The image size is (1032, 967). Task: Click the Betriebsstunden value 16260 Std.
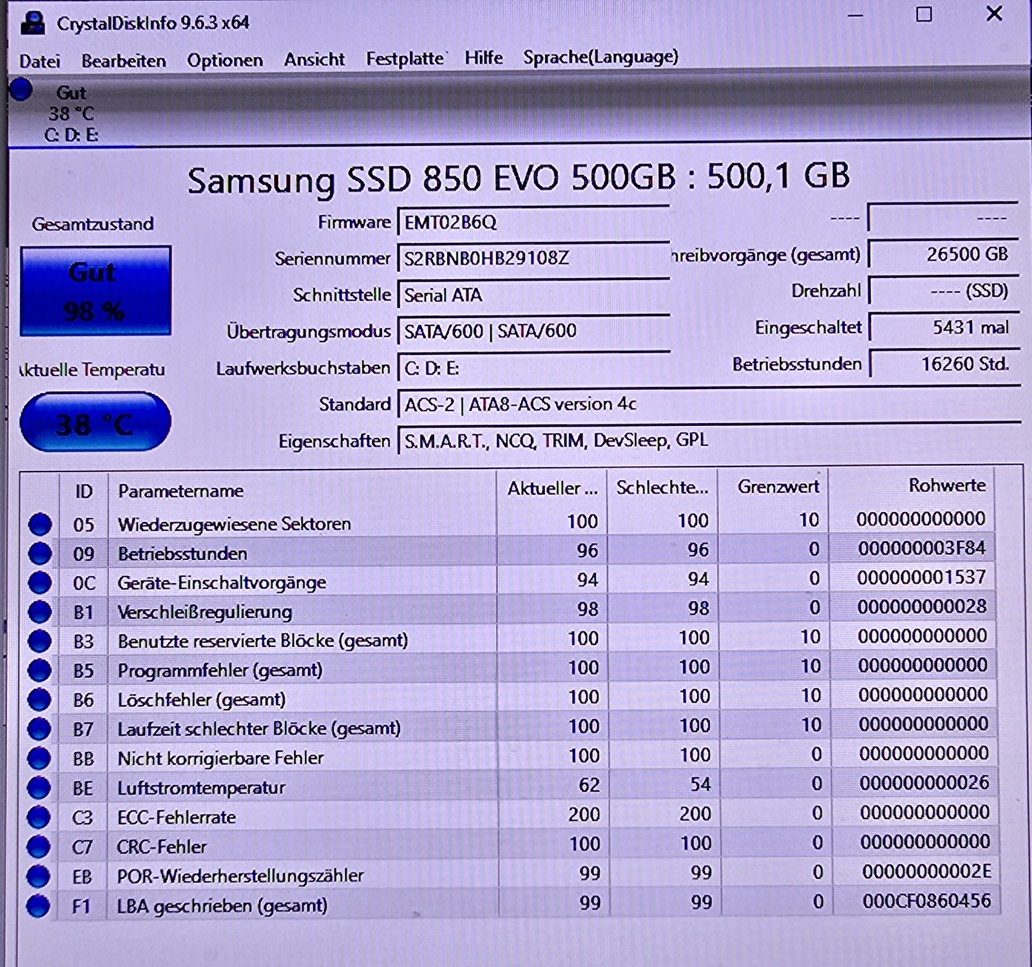click(x=945, y=364)
